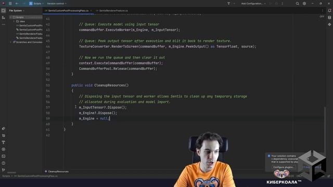This screenshot has width=333, height=187.
Task: Navigate back with the left arrow
Action: click(x=17, y=4)
